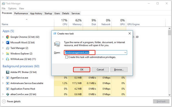The height and width of the screenshot is (107, 172).
Task: Click the Fewer details link
Action: click(x=14, y=101)
